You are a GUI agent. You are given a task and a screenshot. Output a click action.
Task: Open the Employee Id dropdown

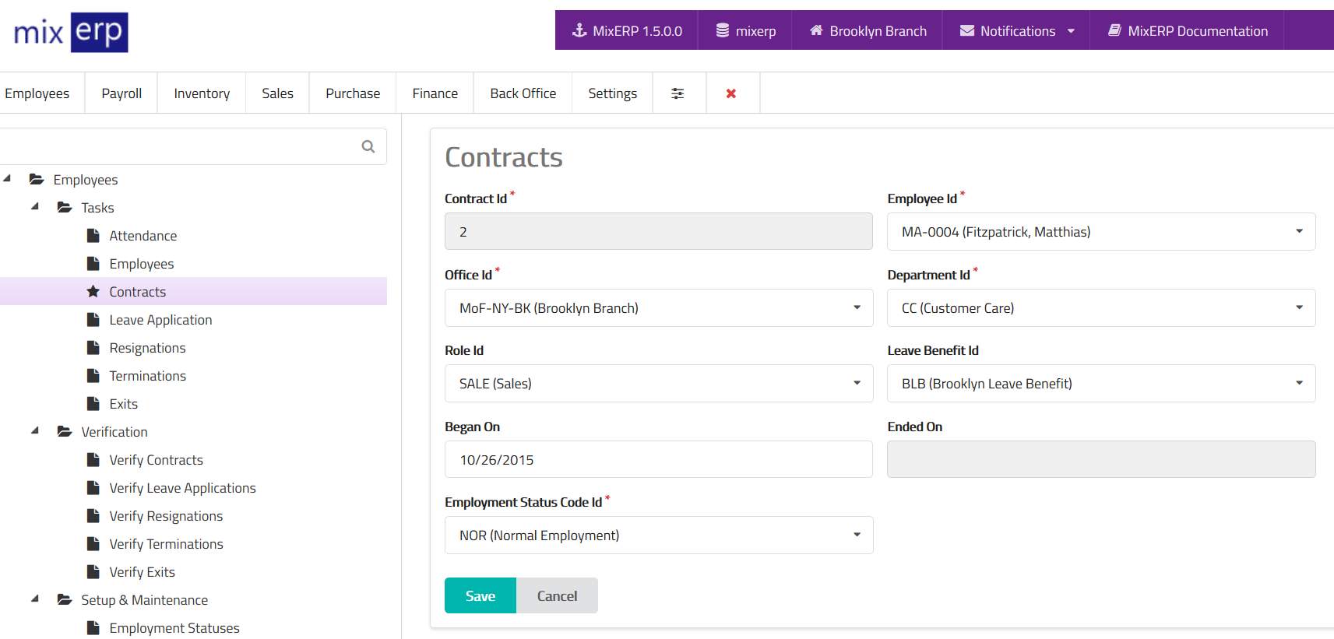[x=1100, y=232]
